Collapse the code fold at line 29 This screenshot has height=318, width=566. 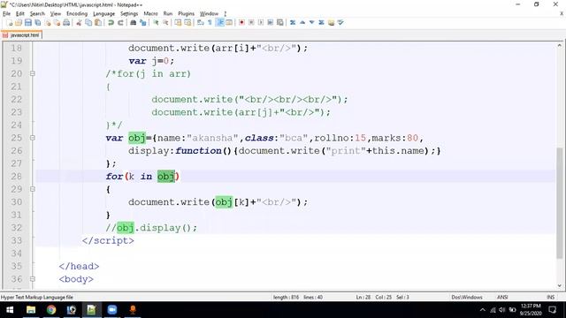coord(33,189)
